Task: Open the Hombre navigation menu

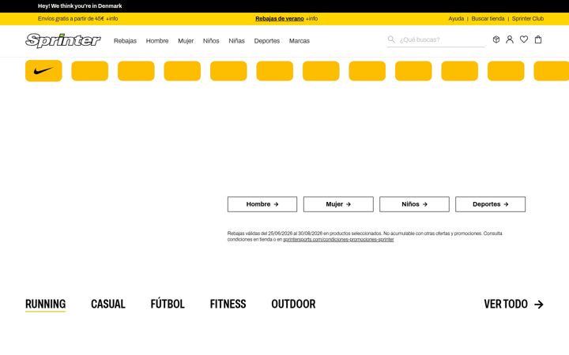Action: point(157,41)
